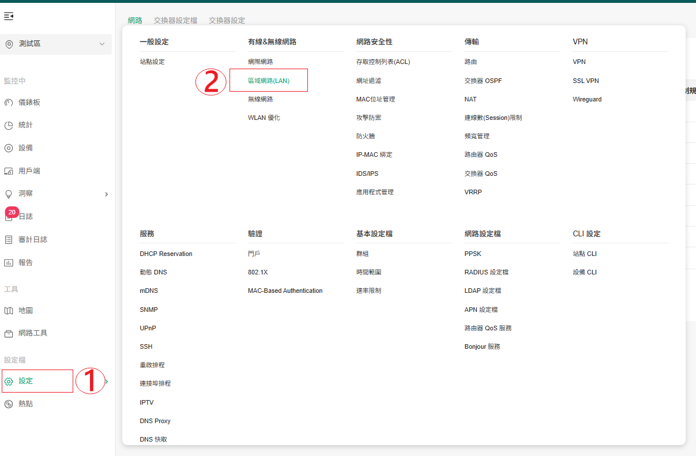
Task: Open 路由 under 傳輸
Action: coord(471,62)
